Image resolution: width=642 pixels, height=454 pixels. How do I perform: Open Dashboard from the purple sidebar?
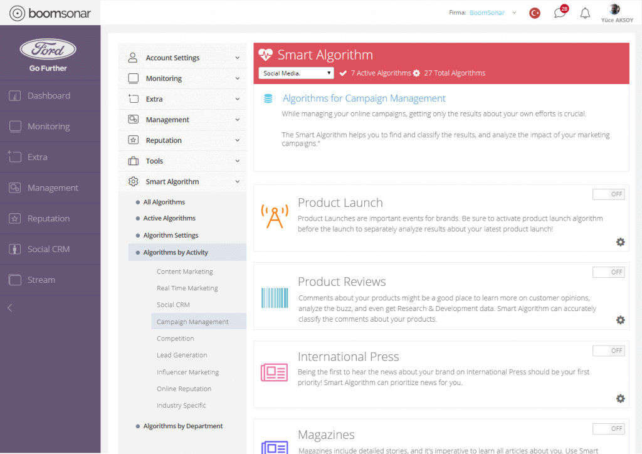50,96
